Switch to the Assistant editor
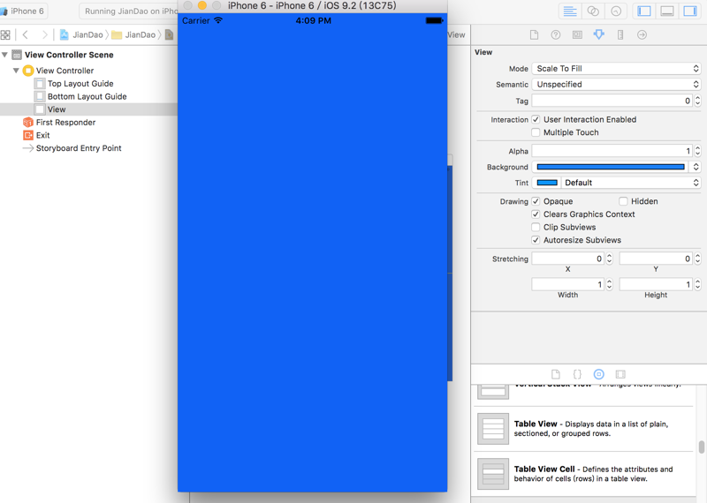Screen dimensions: 707x503 593,11
